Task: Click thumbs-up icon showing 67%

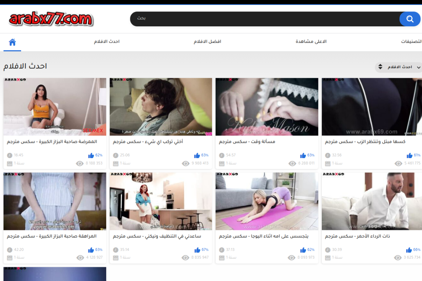Action: click(197, 250)
